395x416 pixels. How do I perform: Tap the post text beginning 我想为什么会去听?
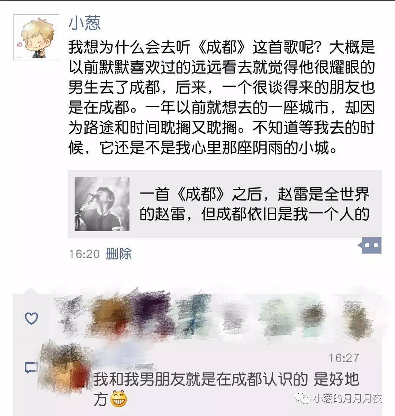coord(222,97)
